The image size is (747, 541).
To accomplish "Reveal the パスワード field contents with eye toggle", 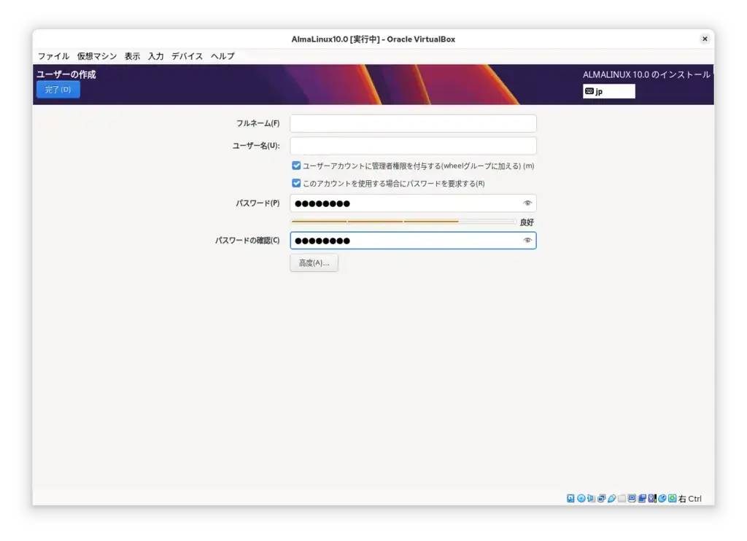I will [x=527, y=203].
